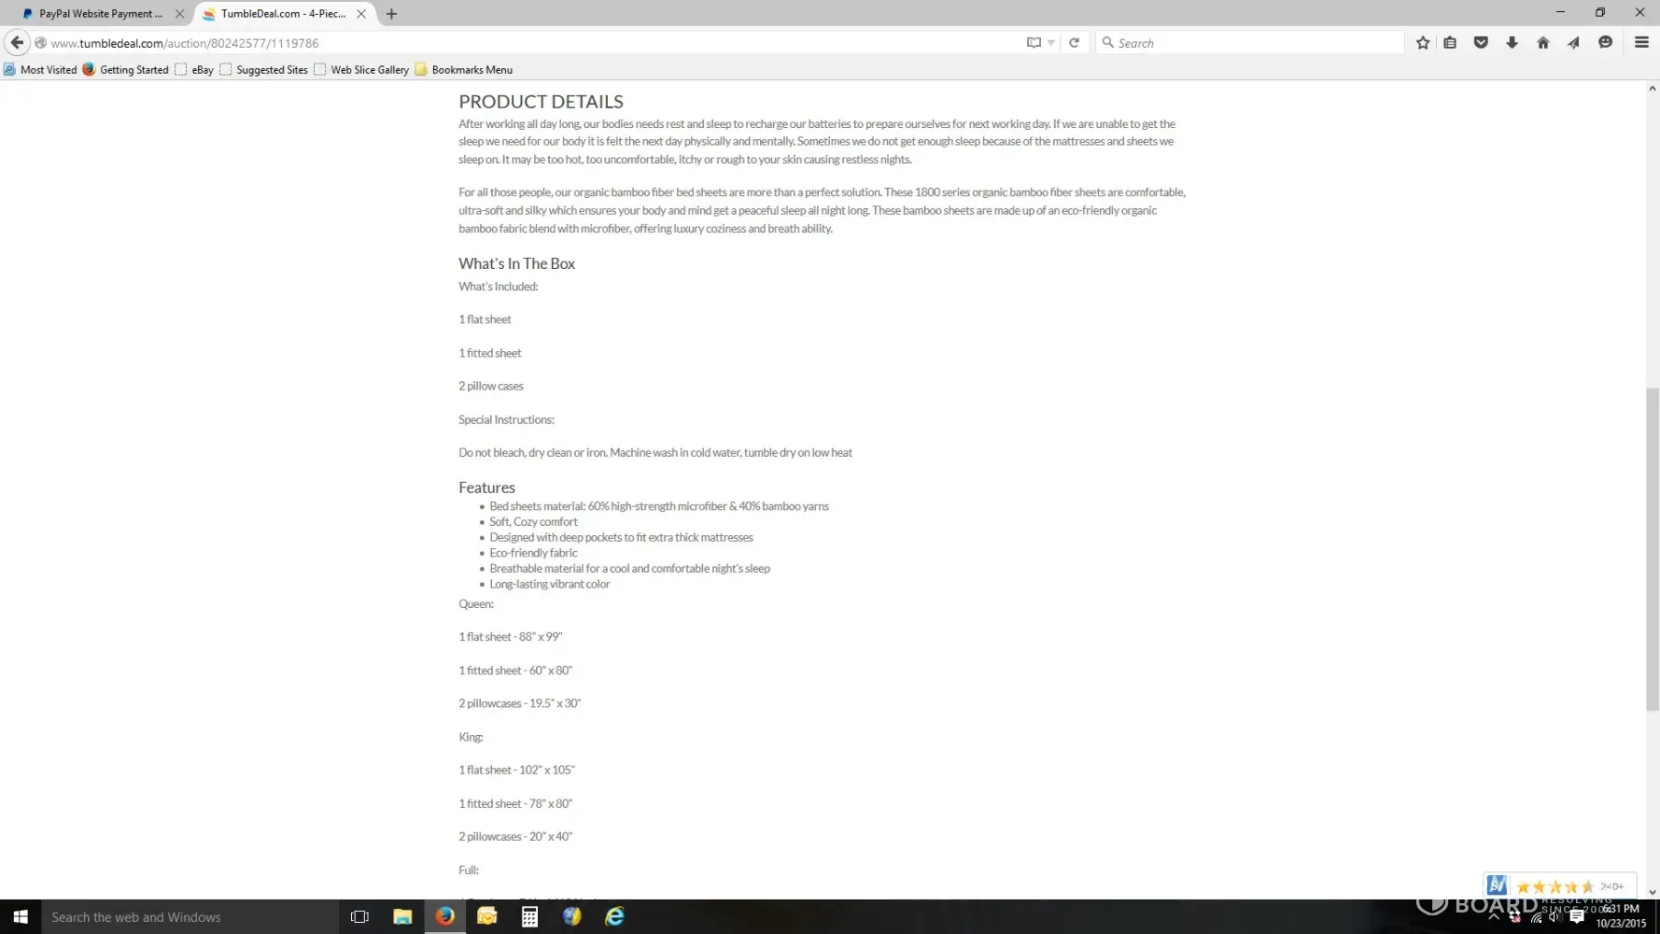Click the paper plane share icon

coord(1574,43)
